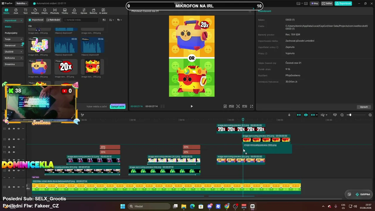This screenshot has width=375, height=211.
Task: Toggle the main track magnet icon
Action: (x=299, y=115)
